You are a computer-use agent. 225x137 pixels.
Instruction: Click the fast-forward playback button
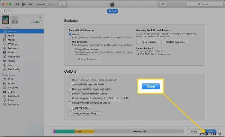[x=30, y=4]
